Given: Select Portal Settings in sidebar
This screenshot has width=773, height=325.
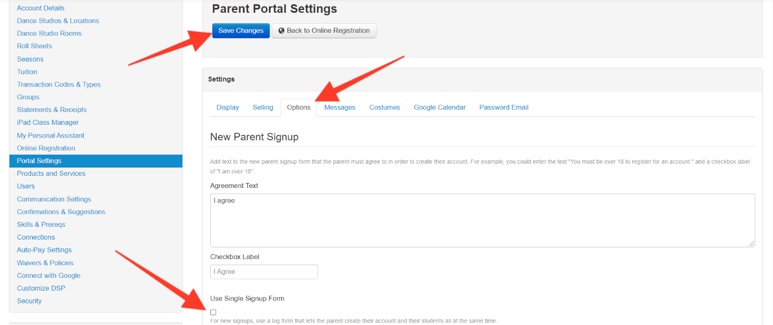Looking at the screenshot, I should pos(96,161).
